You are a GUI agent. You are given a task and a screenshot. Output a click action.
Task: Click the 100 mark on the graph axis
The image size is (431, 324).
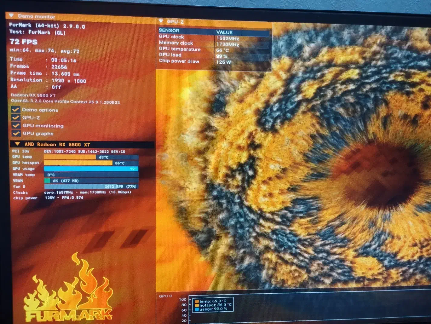183,300
